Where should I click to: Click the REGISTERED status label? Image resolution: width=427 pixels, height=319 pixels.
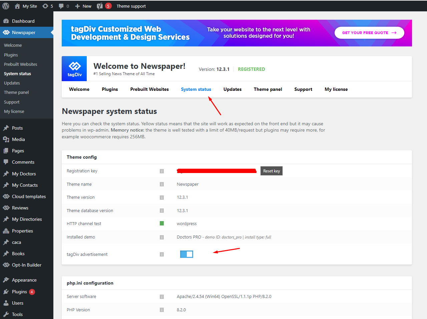point(252,69)
